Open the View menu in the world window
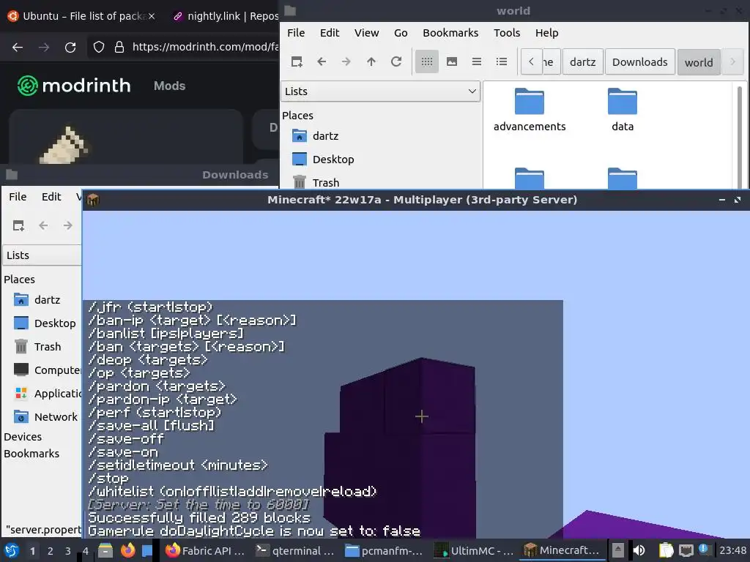750x562 pixels. (366, 32)
